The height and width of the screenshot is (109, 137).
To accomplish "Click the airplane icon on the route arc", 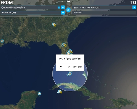I will pos(68,1).
